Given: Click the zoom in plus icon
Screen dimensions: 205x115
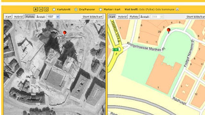Looking at the screenshot, I should [x=36, y=9].
